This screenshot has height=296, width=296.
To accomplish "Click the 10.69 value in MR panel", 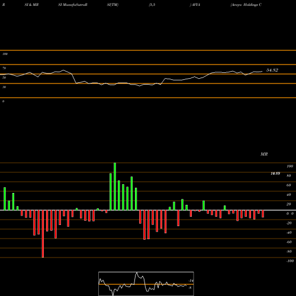I will pyautogui.click(x=275, y=173).
